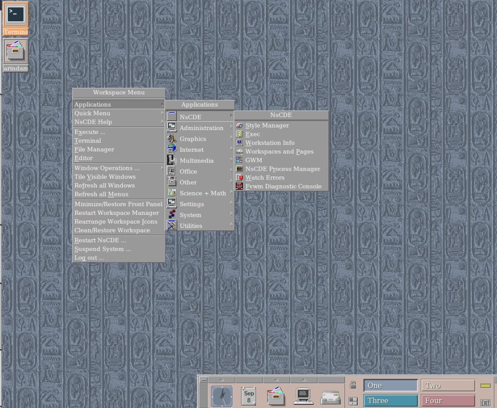
Task: Click the yellow activity indicator on front panel
Action: (x=485, y=386)
